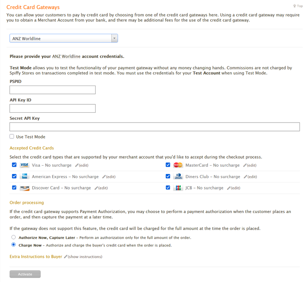The height and width of the screenshot is (282, 308).
Task: Uncheck the JCB accepted card checkbox
Action: (168, 188)
